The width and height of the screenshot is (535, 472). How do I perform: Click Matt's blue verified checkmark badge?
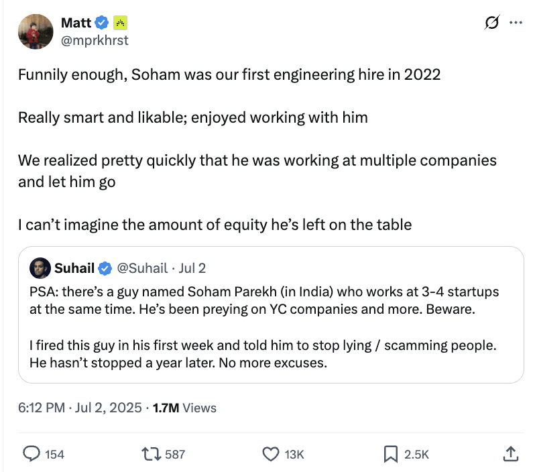102,23
